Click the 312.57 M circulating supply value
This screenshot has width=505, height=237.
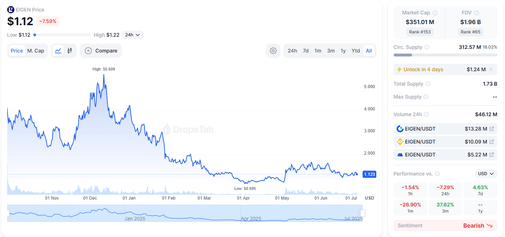click(470, 47)
